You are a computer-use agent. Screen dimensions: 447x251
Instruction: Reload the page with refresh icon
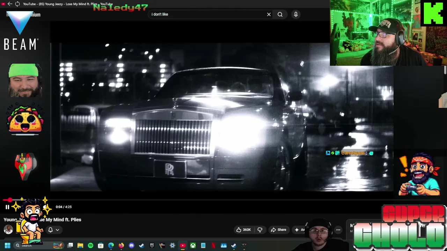[x=17, y=4]
